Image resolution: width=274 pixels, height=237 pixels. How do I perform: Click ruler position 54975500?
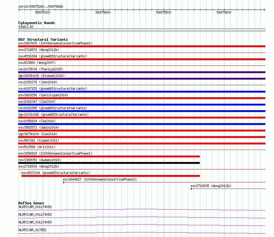click(163, 12)
